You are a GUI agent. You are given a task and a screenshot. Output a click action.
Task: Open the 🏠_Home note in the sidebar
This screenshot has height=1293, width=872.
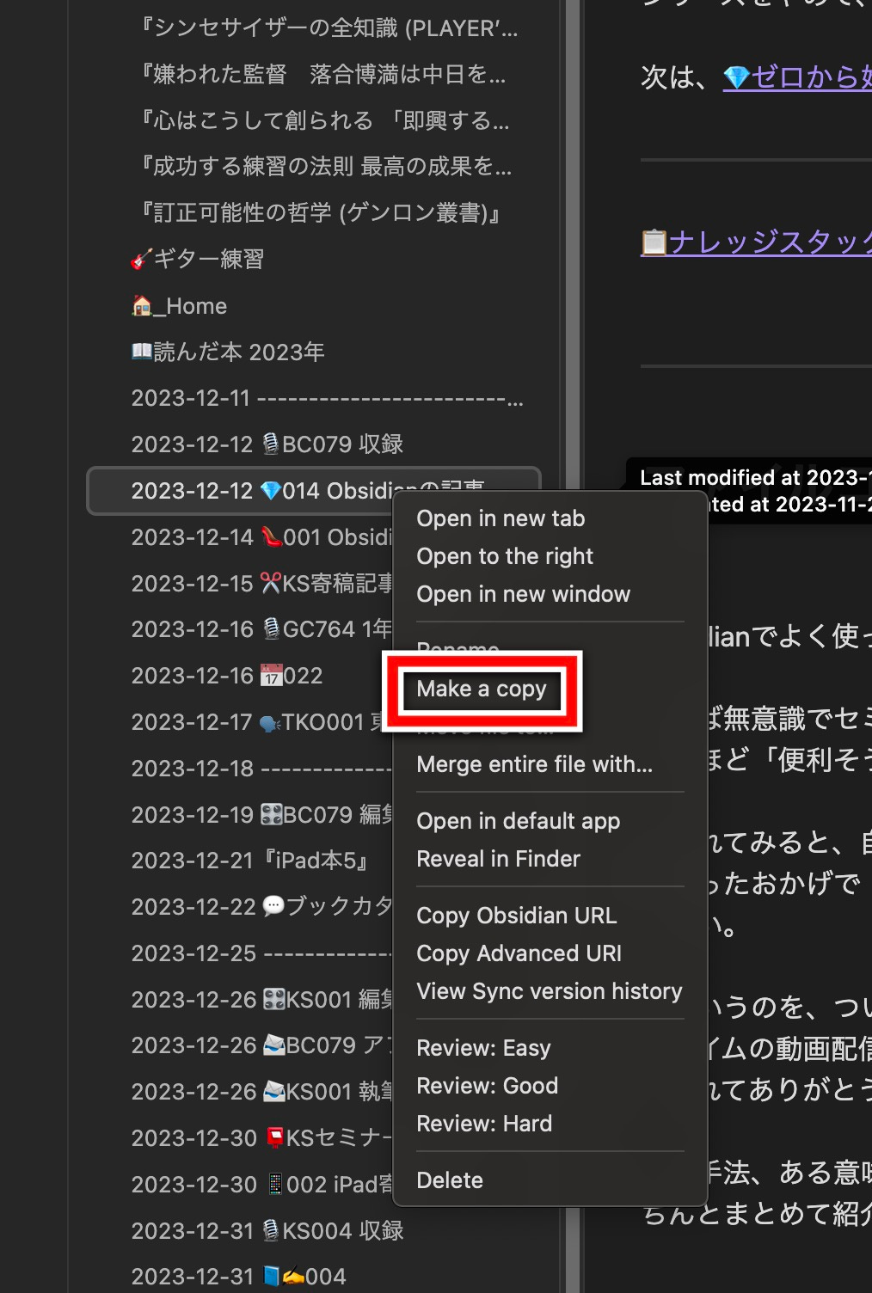[x=180, y=305]
